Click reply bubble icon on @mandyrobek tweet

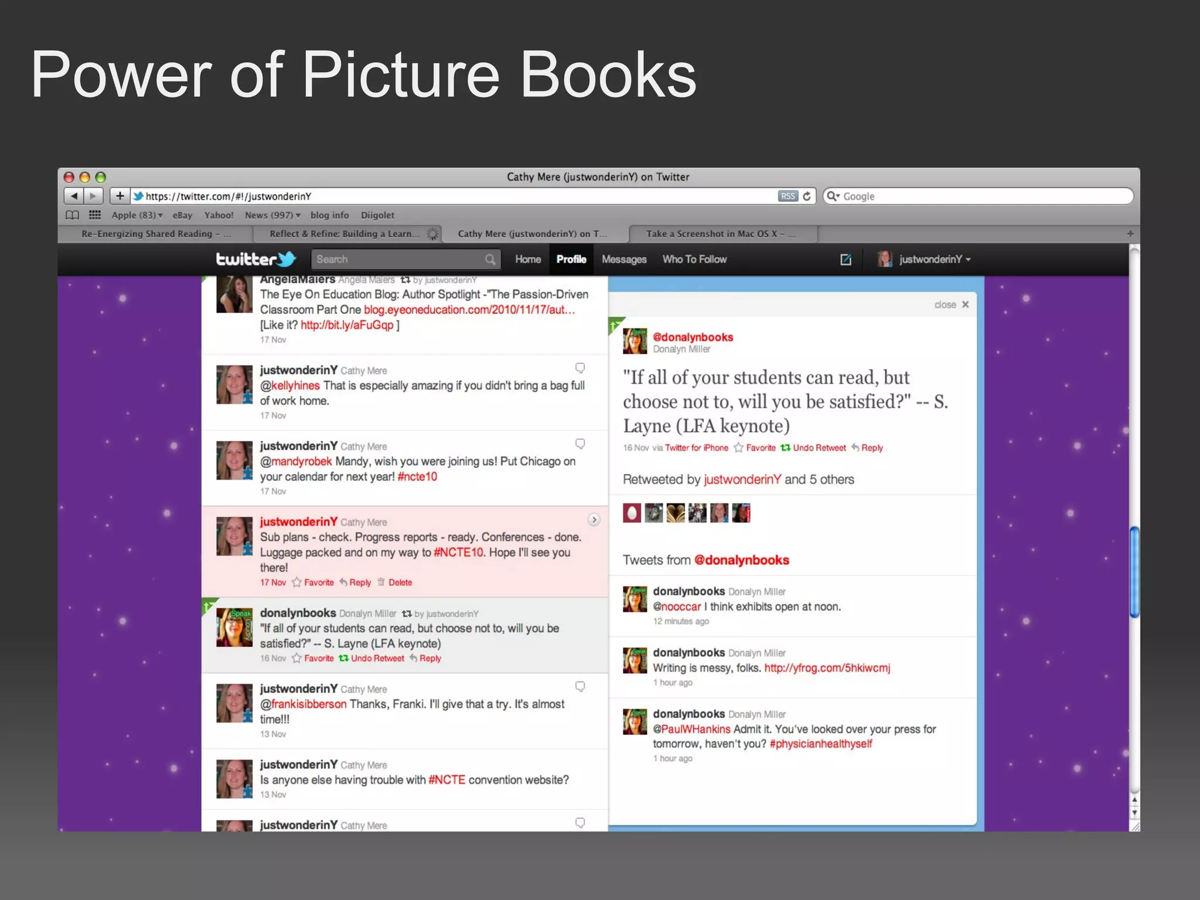click(x=580, y=444)
